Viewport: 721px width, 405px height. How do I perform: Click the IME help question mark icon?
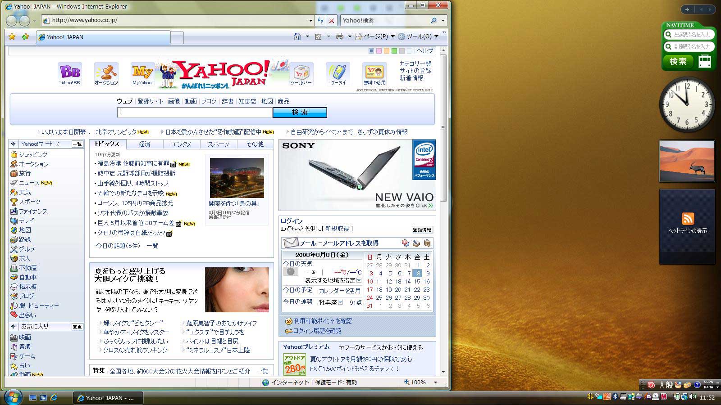point(697,385)
